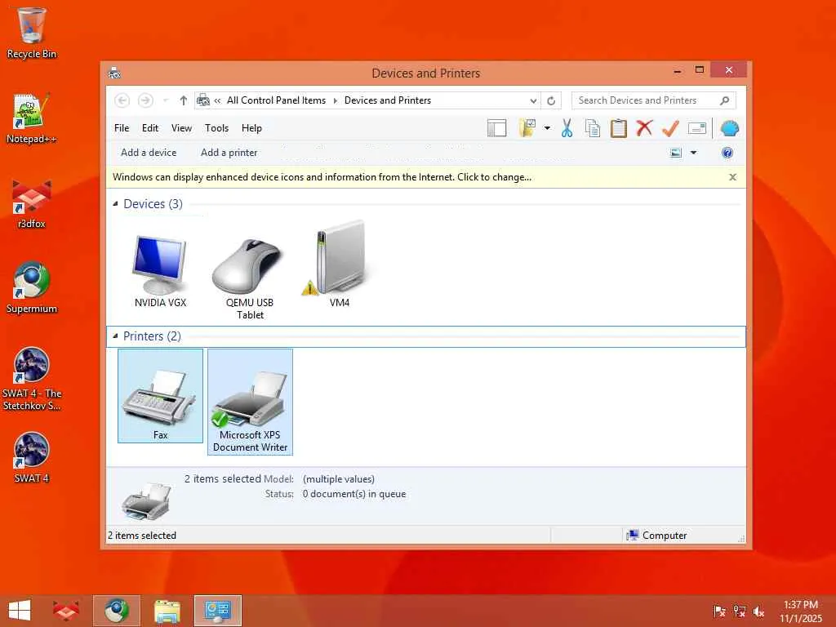Viewport: 836px width, 627px height.
Task: Expand the address bar history dropdown
Action: click(x=533, y=100)
